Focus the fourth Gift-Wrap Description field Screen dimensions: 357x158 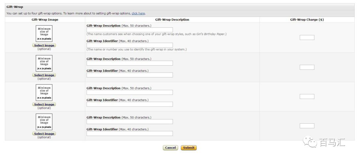130,122
